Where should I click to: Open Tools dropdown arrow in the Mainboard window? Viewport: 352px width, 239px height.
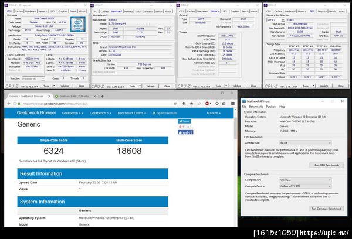(140, 86)
